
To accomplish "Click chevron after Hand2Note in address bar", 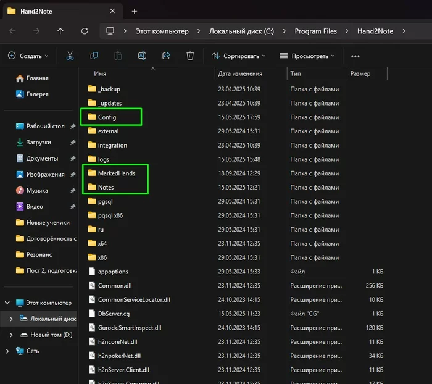I will click(x=404, y=31).
